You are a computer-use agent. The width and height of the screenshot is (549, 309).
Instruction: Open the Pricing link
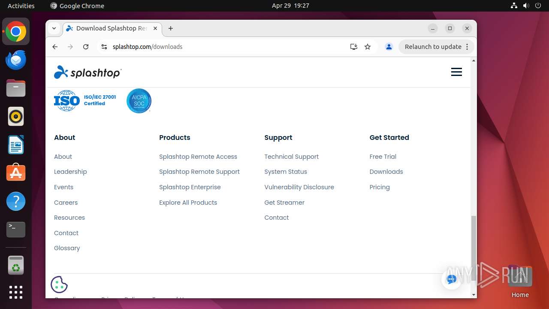pos(380,187)
